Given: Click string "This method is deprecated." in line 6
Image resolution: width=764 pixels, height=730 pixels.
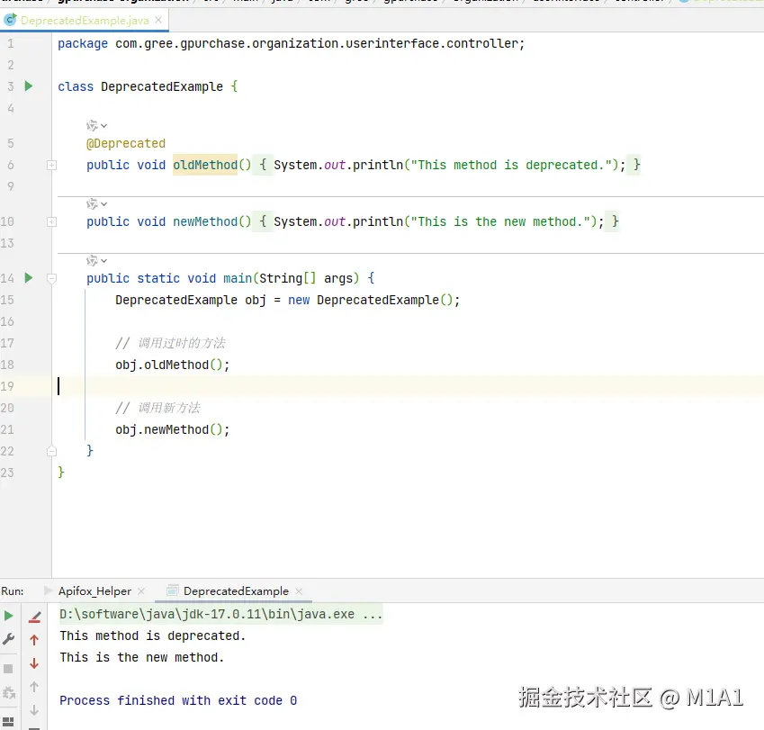Looking at the screenshot, I should (510, 165).
